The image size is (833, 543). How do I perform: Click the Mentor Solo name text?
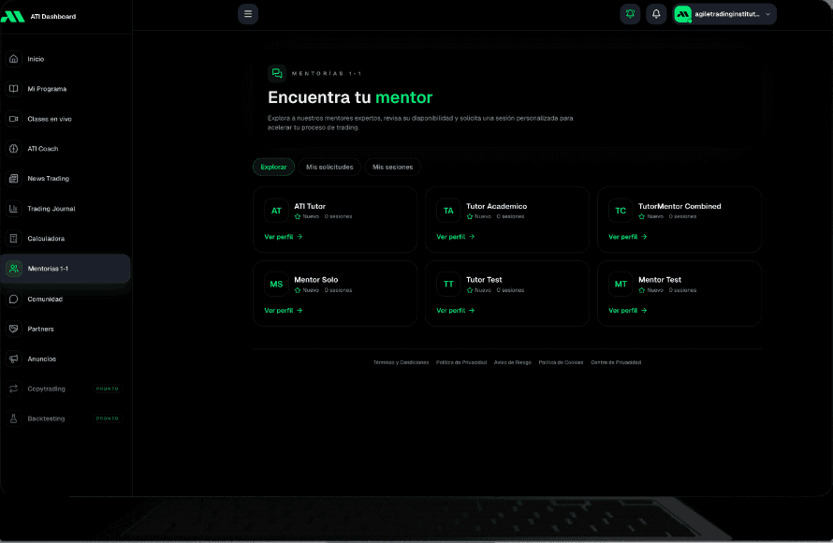click(x=316, y=280)
